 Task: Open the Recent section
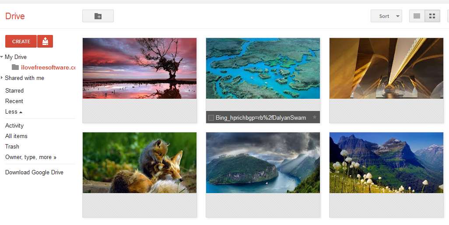[x=14, y=101]
